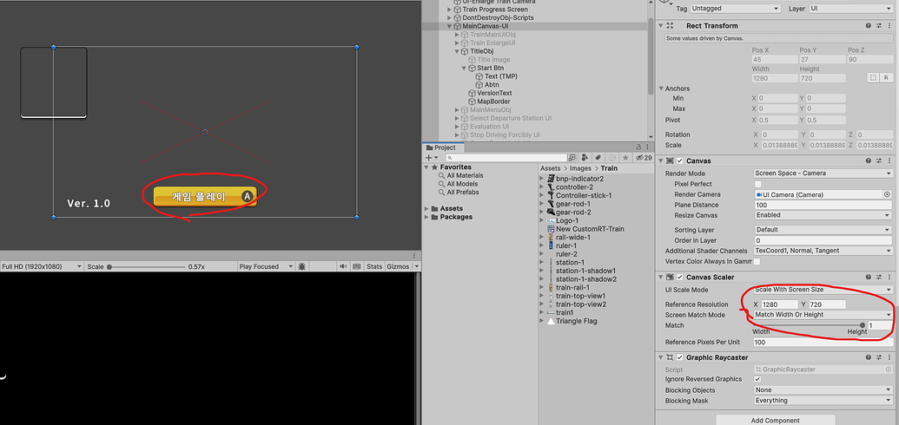The width and height of the screenshot is (899, 425).
Task: Open Canvas component help icon
Action: [869, 161]
